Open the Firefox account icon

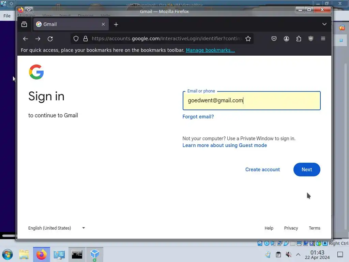[286, 39]
